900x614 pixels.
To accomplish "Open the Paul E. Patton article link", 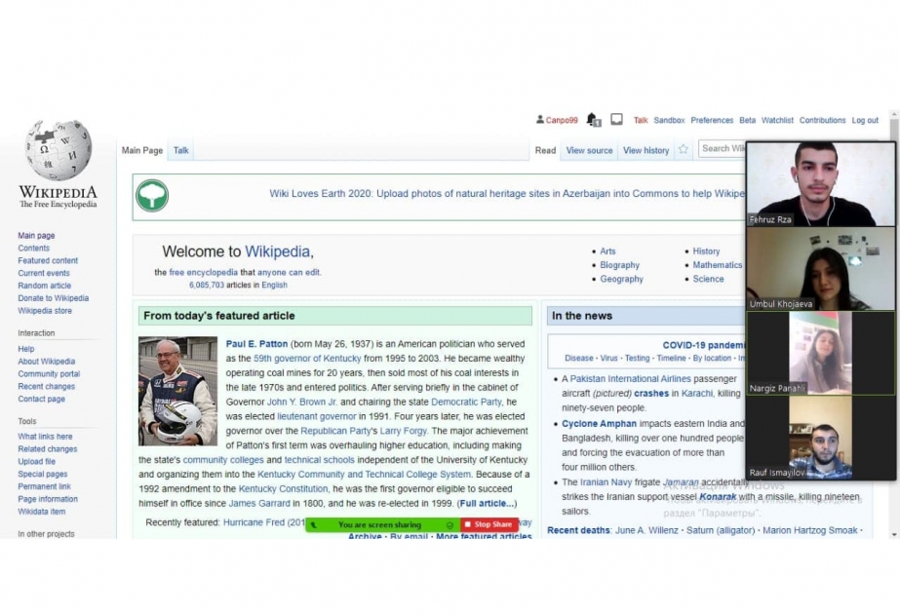I will pyautogui.click(x=256, y=344).
